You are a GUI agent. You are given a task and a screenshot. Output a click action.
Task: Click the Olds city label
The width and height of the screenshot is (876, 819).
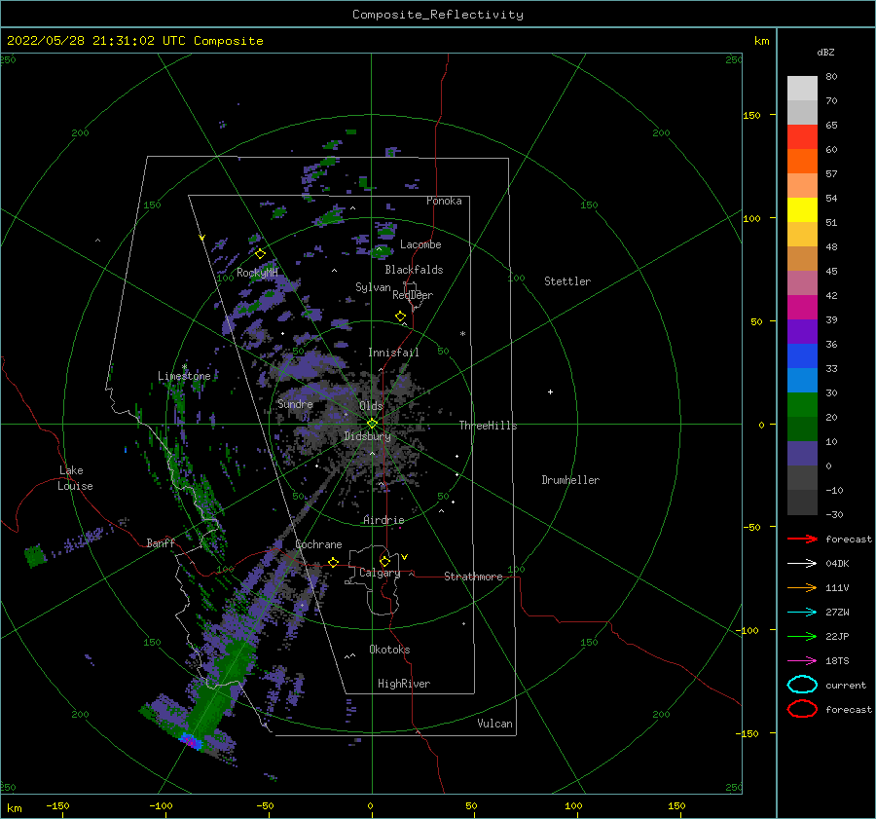(371, 406)
